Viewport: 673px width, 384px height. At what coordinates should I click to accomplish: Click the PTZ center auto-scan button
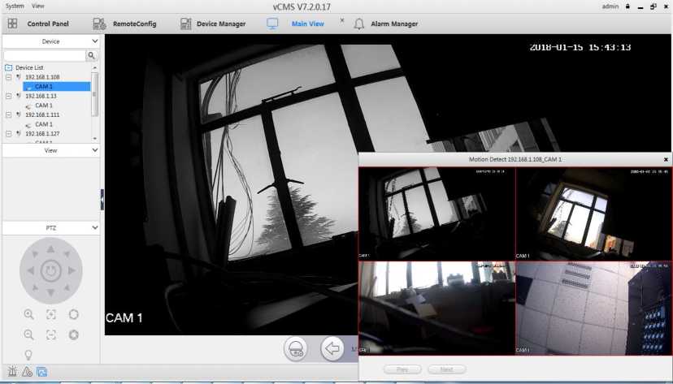[50, 270]
